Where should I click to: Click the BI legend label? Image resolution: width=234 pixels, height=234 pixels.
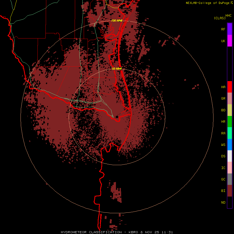click(223, 191)
